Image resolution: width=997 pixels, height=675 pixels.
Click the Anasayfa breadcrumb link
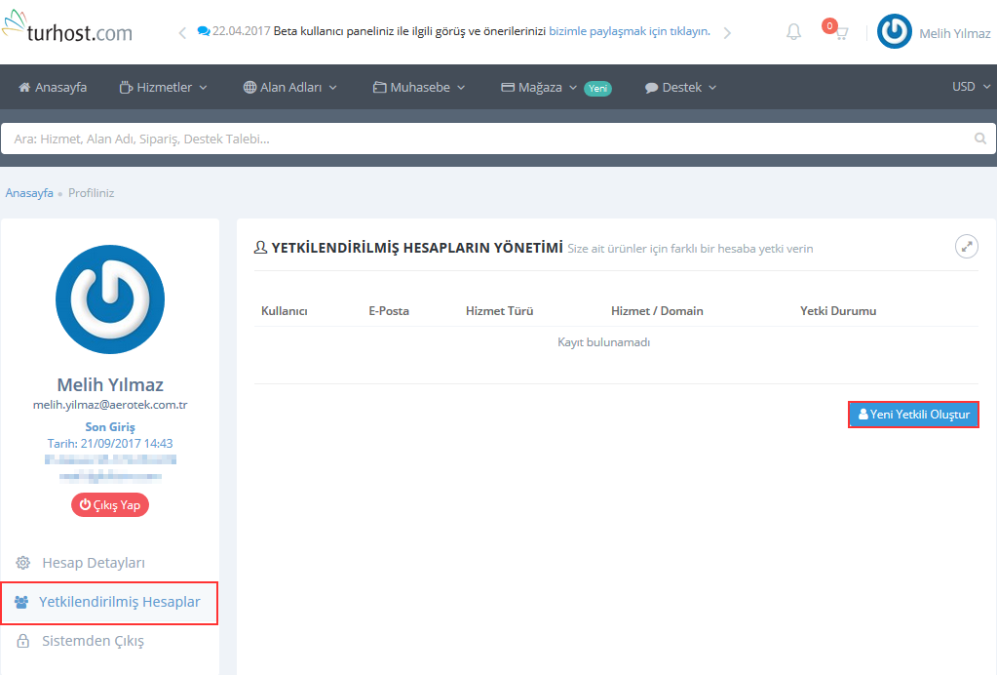[29, 193]
